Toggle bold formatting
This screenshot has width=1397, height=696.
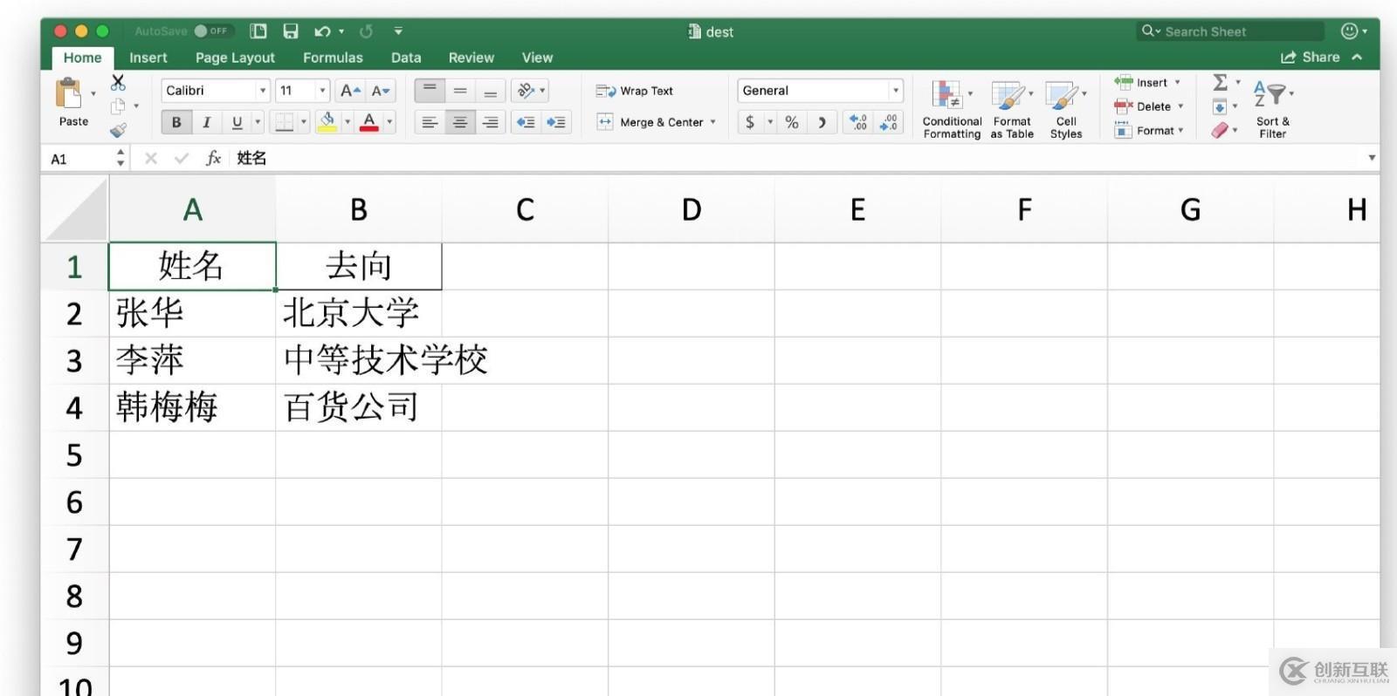[176, 122]
